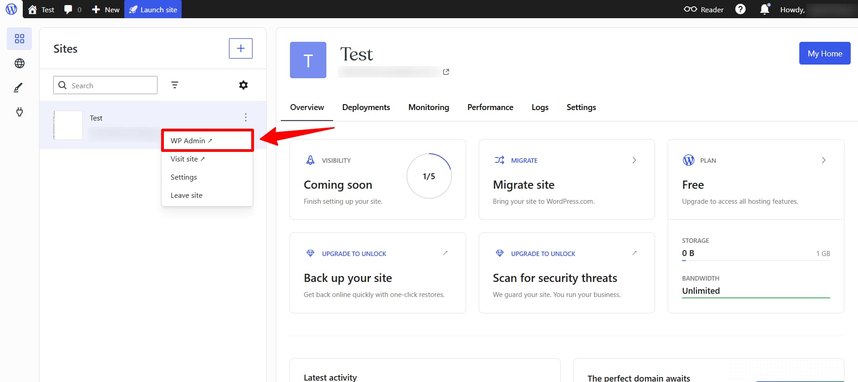Open the Reader link
The image size is (858, 382).
(x=704, y=10)
